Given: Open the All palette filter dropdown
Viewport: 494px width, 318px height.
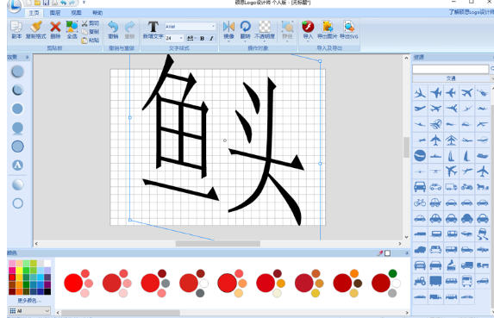Looking at the screenshot, I should click(x=29, y=311).
